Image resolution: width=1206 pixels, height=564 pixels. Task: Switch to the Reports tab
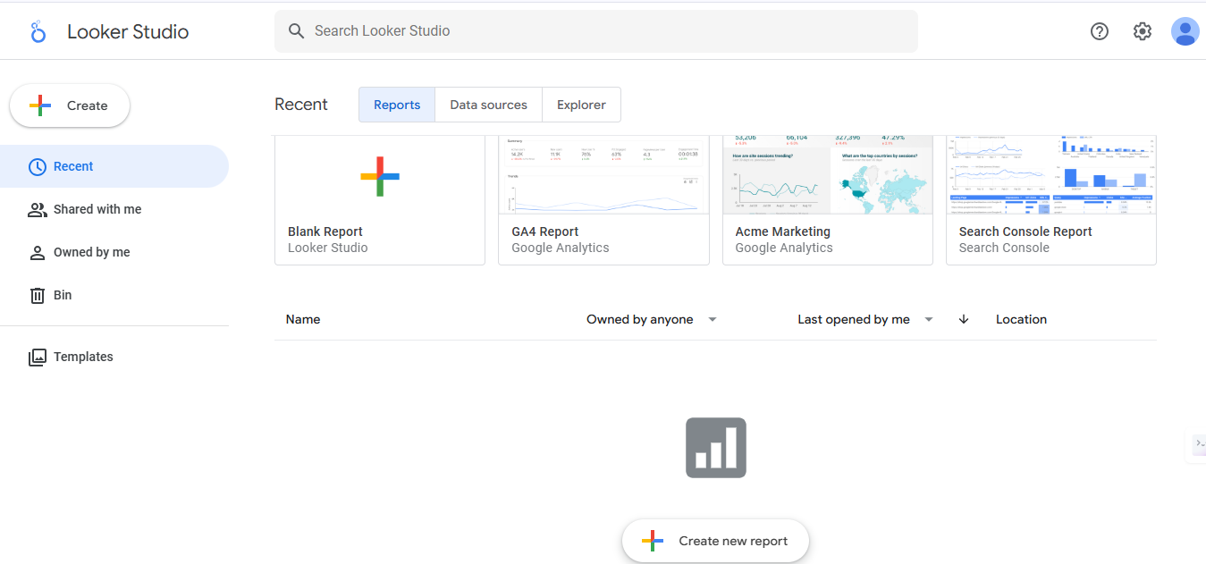[x=397, y=105]
